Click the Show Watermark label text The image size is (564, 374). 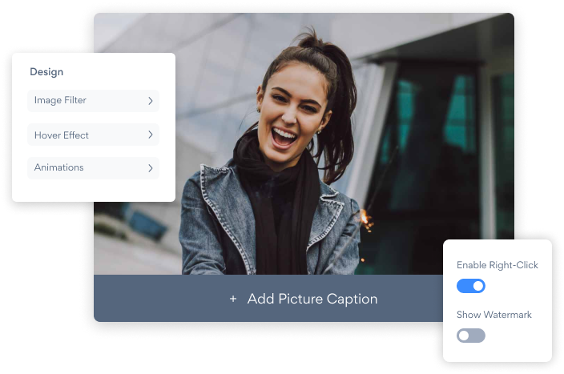493,315
